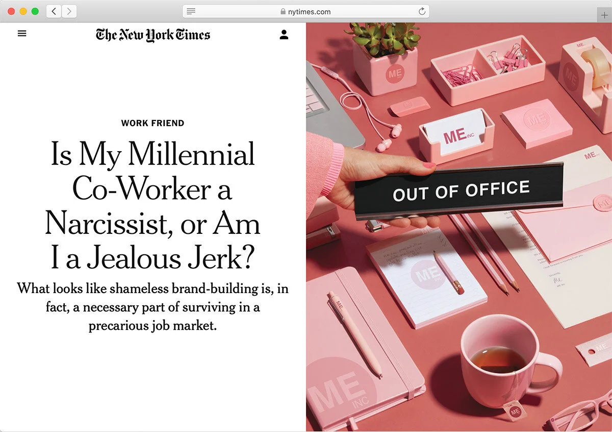This screenshot has height=432, width=612.
Task: Open the user account profile icon
Action: pos(284,34)
